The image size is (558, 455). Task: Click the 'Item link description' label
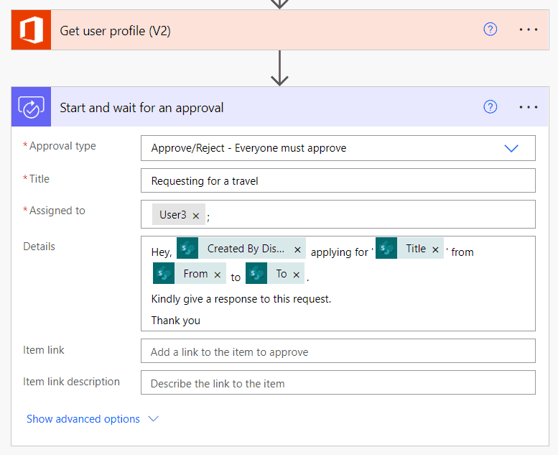tap(72, 382)
